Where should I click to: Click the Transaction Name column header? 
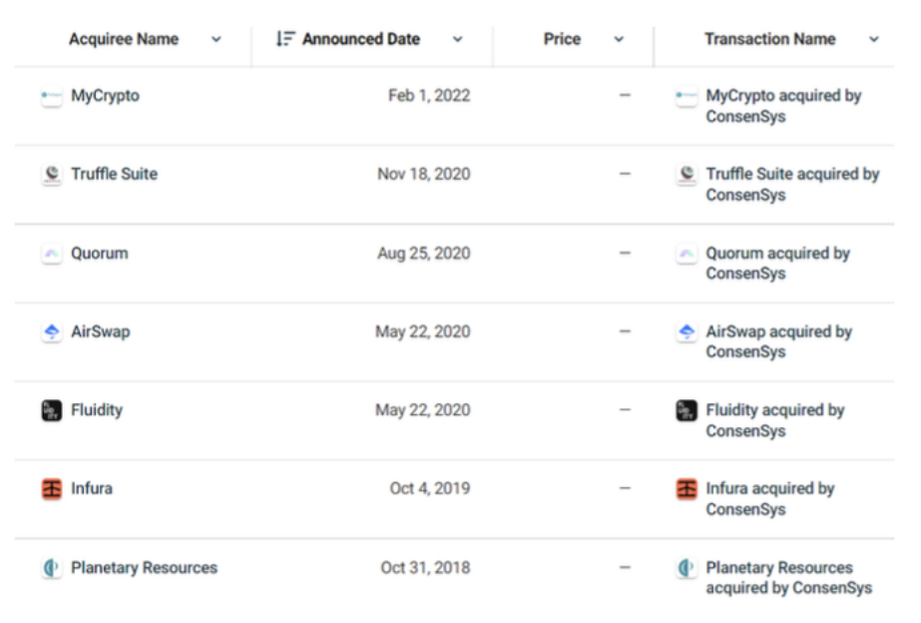(x=770, y=39)
